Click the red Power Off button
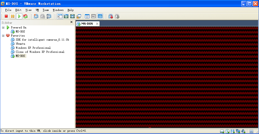Screen dimensions: 259x134 coord(6,16)
